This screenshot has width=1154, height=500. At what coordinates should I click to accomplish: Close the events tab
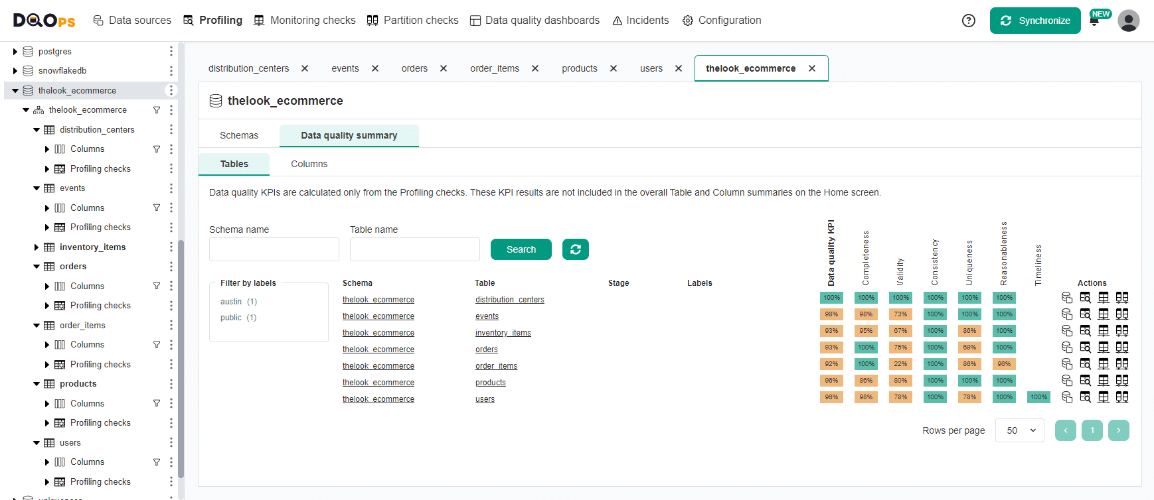(x=375, y=68)
